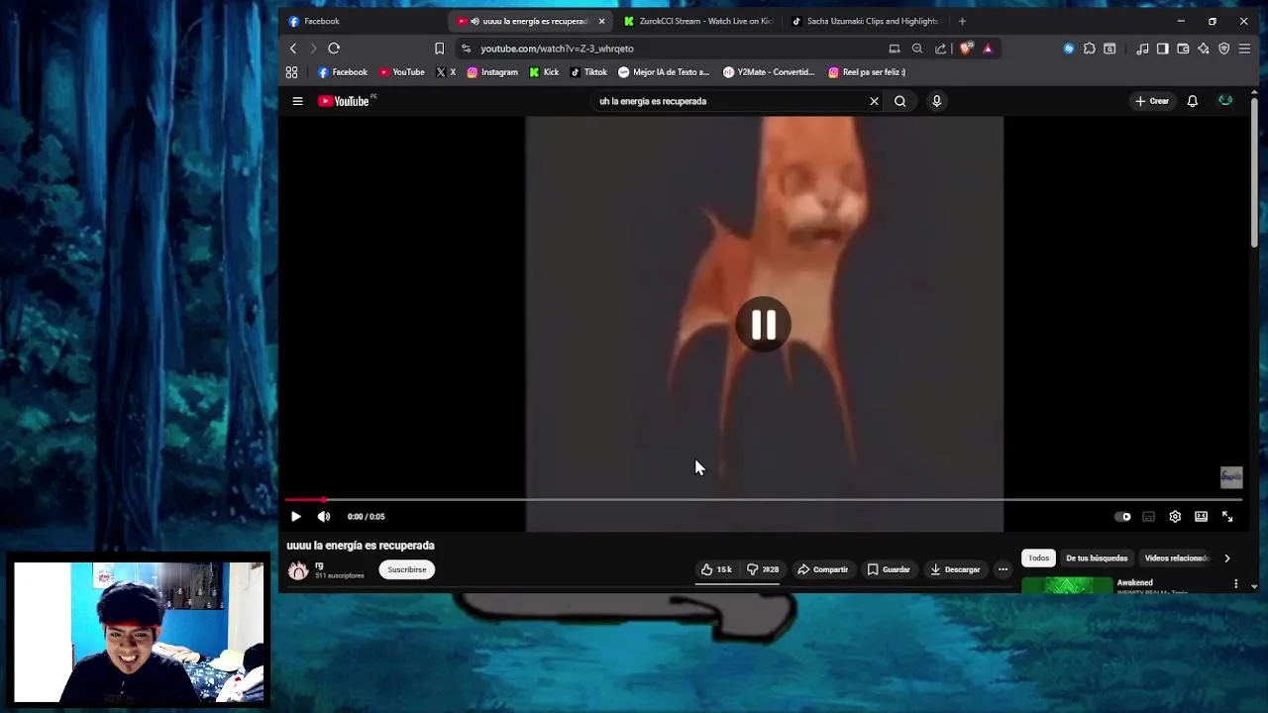Viewport: 1268px width, 713px height.
Task: Close the uuuu la energía tab
Action: [601, 21]
